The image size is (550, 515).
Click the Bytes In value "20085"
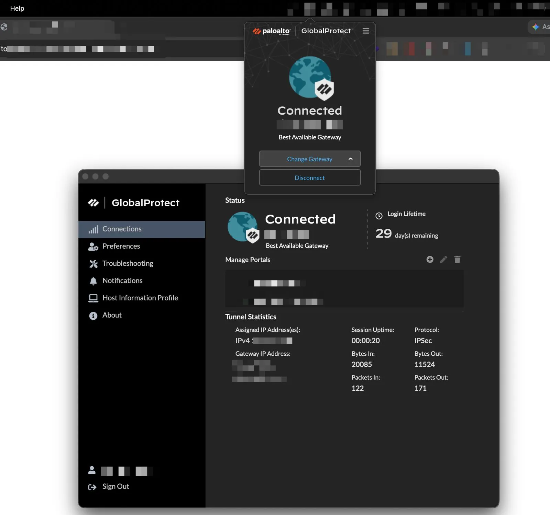(x=362, y=364)
